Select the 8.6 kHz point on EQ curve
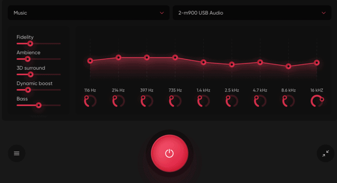Viewport: 337px width, 183px height. pyautogui.click(x=288, y=66)
